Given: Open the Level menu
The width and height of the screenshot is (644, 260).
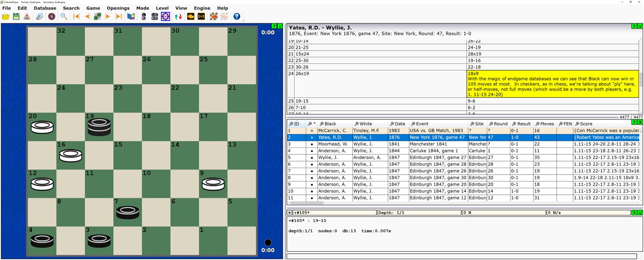Looking at the screenshot, I should tap(162, 8).
